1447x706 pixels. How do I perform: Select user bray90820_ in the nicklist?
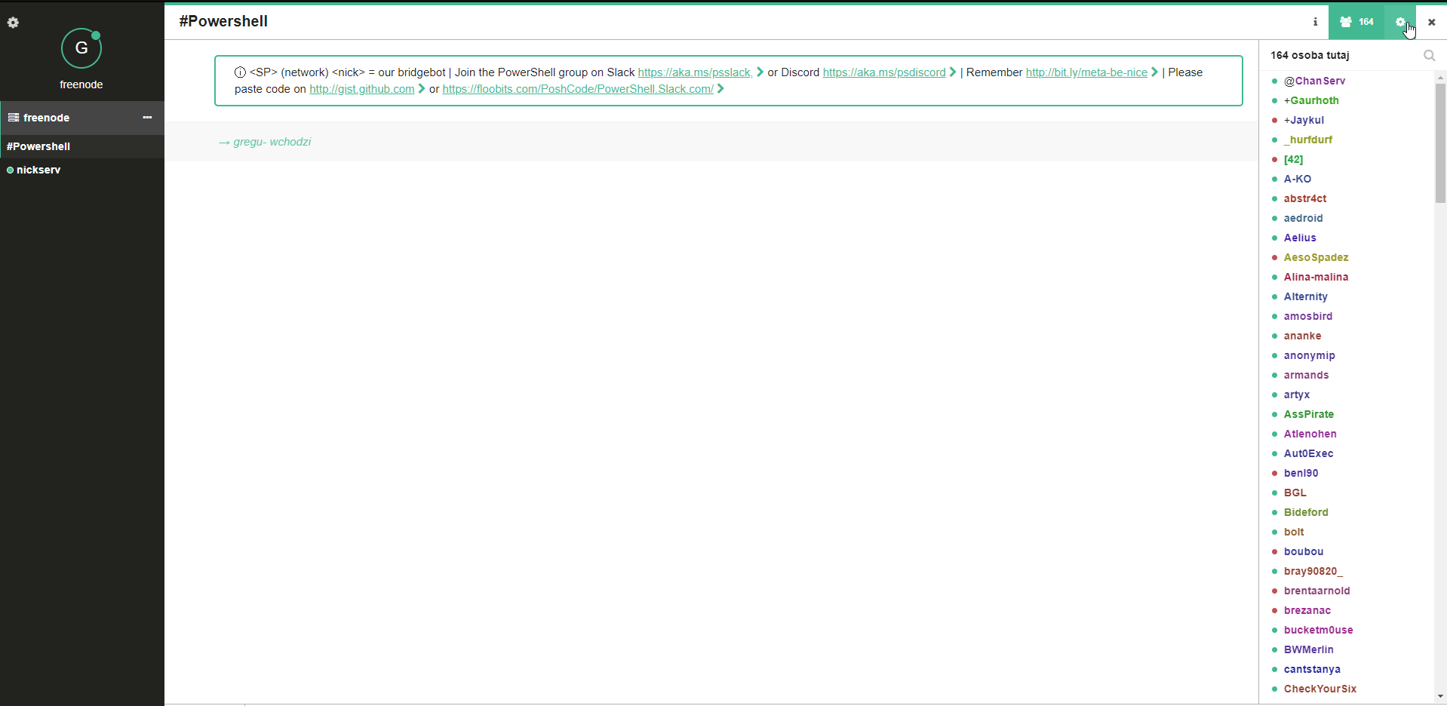tap(1313, 571)
